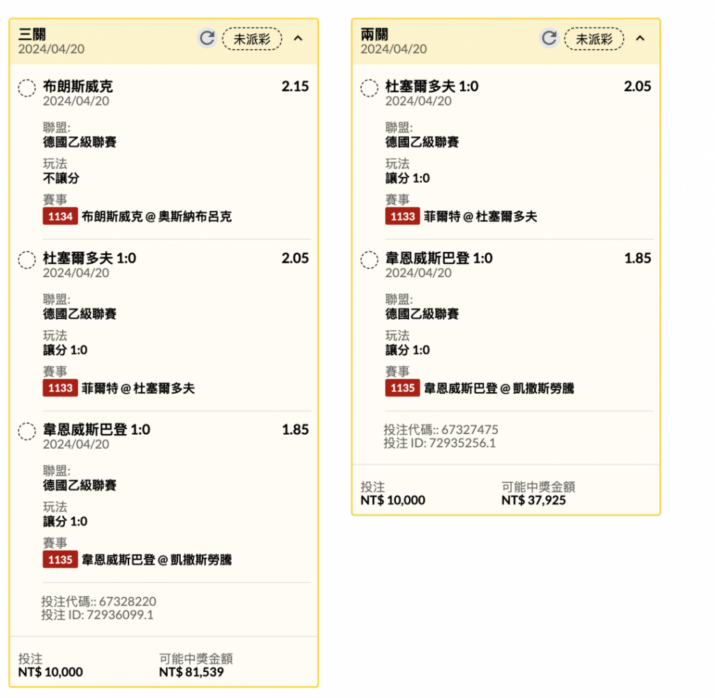Click the 三關 slip title
This screenshot has width=715, height=698.
point(32,34)
